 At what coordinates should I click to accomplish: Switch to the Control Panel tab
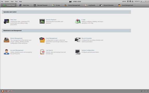click(9, 5)
